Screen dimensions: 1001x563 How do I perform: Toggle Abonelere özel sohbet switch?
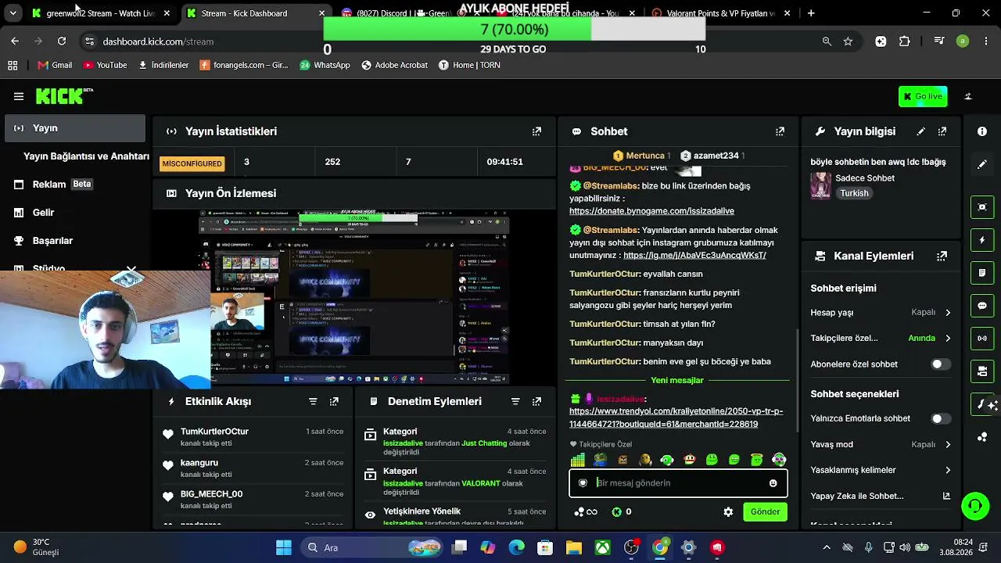tap(941, 364)
